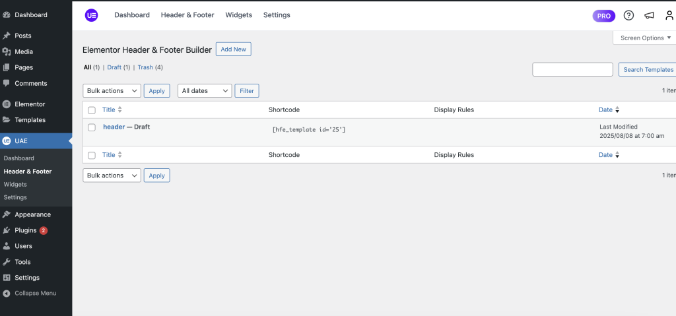The image size is (676, 316).
Task: Show the Draft (1) filter view
Action: tap(119, 68)
